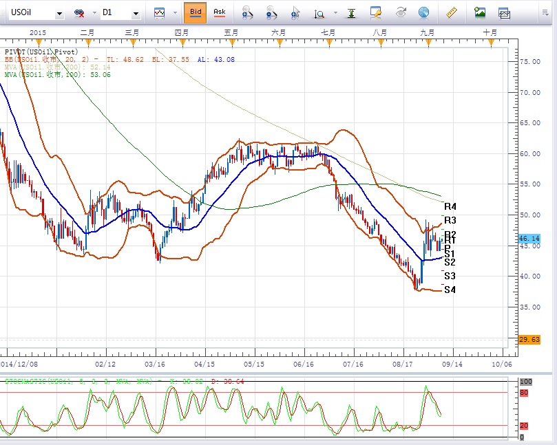557x445 pixels.
Task: Select the cursor zoom pointer tool
Action: click(x=295, y=12)
